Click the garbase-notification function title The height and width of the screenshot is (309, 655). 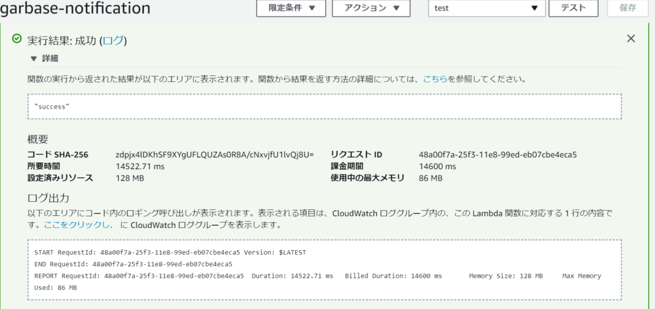click(x=75, y=8)
